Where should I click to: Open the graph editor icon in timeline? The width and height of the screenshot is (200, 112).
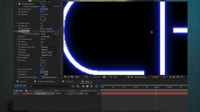point(97,86)
